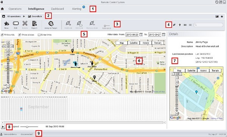
Task: Click the timeline activity marker in September
Action: click(x=21, y=109)
